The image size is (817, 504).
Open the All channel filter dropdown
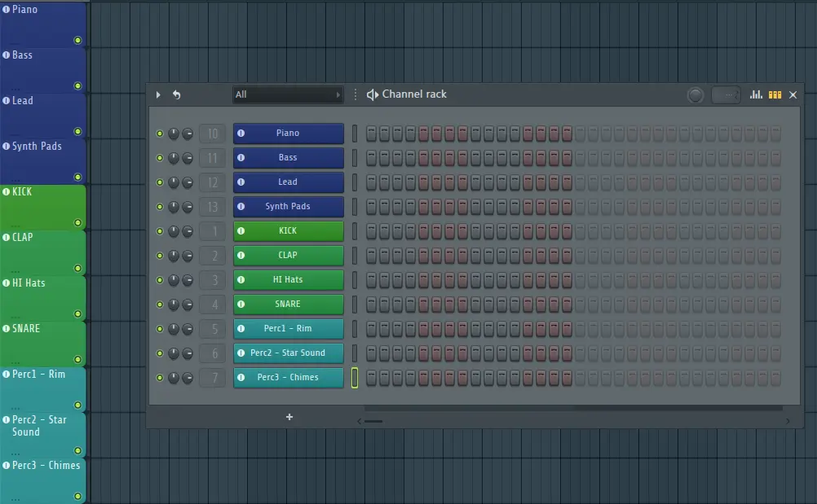click(287, 94)
